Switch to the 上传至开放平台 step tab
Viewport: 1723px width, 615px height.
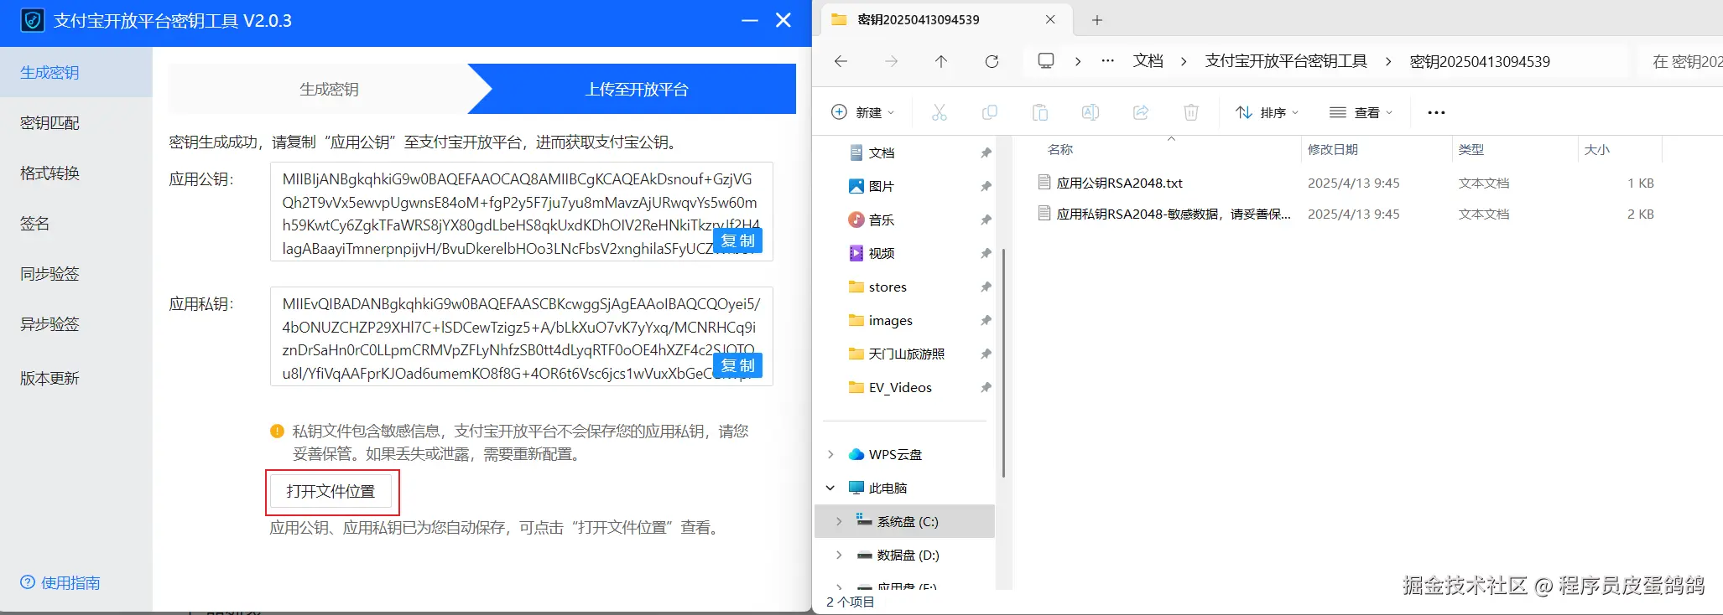637,89
